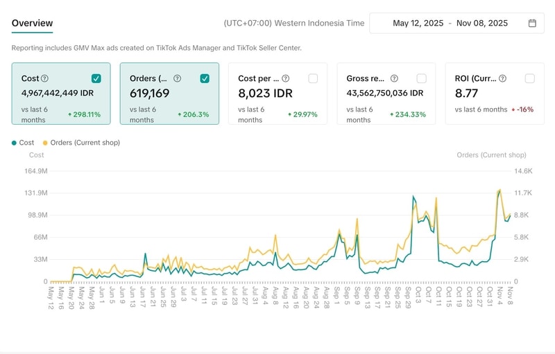
Task: Open the date range picker dropdown
Action: click(456, 23)
